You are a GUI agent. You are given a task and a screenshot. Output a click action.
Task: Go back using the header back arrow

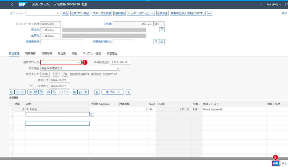click(x=12, y=5)
